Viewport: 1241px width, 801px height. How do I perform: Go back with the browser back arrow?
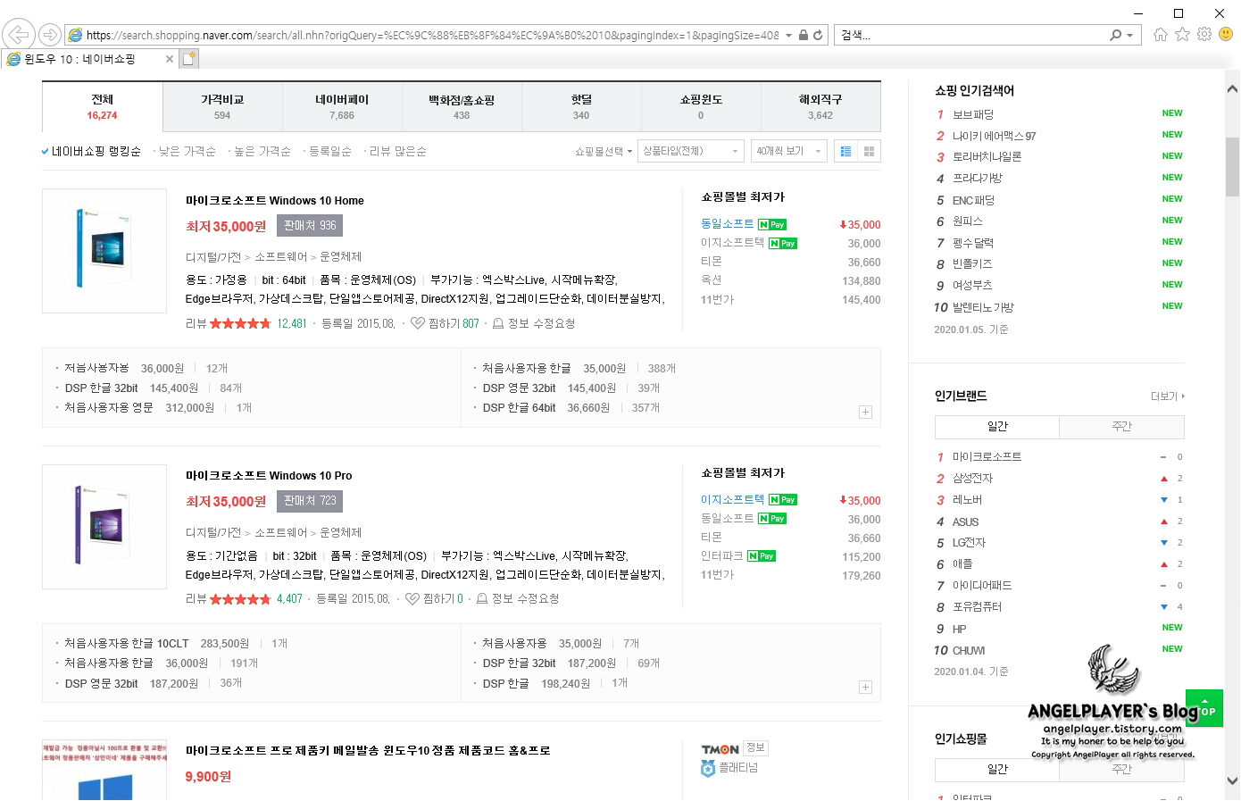[x=19, y=35]
